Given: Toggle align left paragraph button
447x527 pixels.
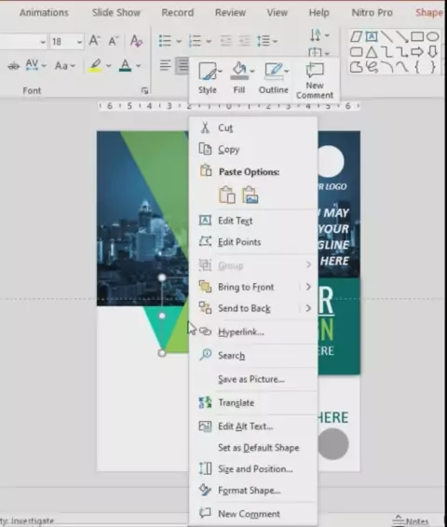Looking at the screenshot, I should pos(165,65).
